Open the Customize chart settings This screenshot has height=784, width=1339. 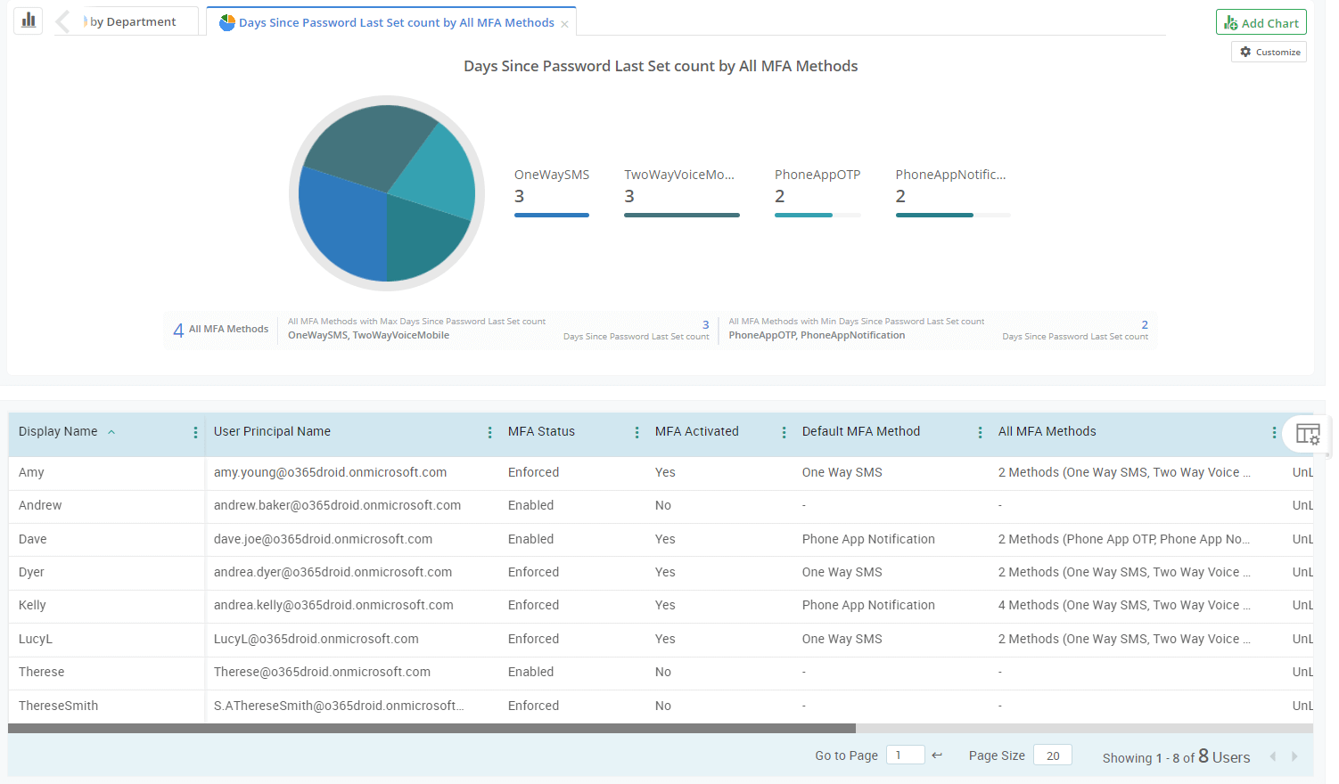pyautogui.click(x=1269, y=53)
